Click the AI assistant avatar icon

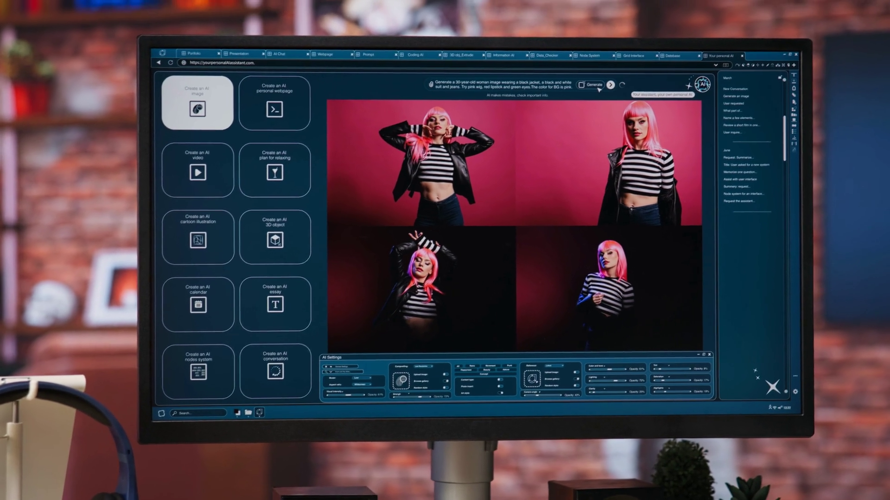pyautogui.click(x=702, y=84)
